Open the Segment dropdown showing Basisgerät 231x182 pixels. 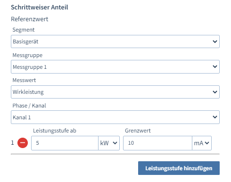[115, 41]
